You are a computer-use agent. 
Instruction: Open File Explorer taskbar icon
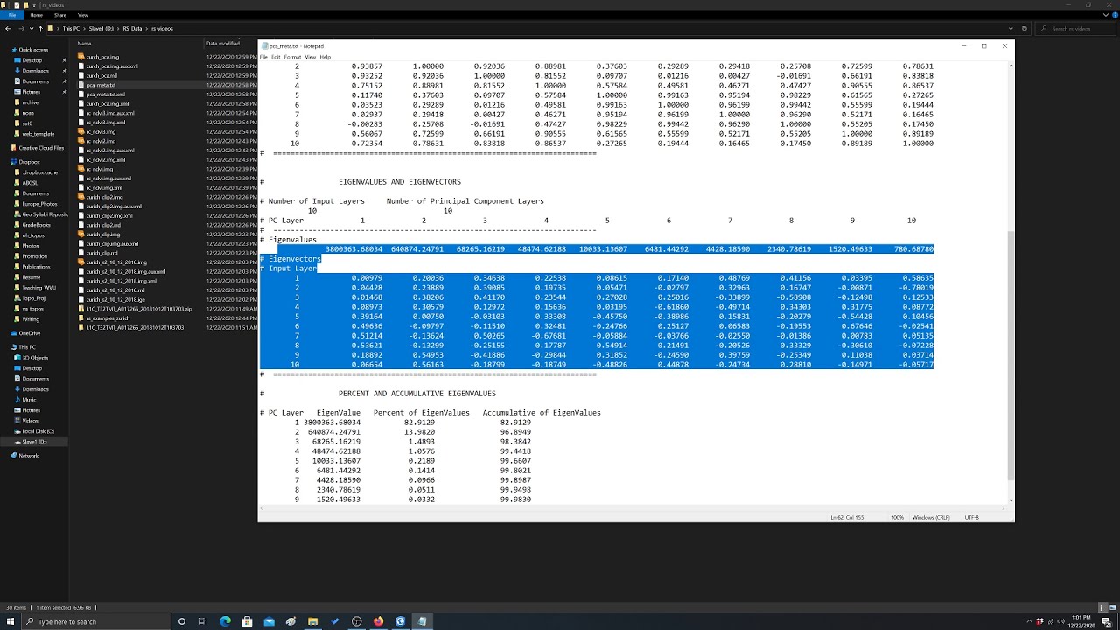point(312,621)
